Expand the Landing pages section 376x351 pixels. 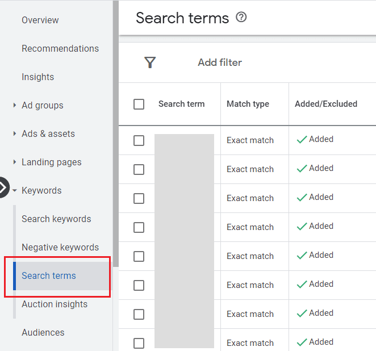[15, 162]
